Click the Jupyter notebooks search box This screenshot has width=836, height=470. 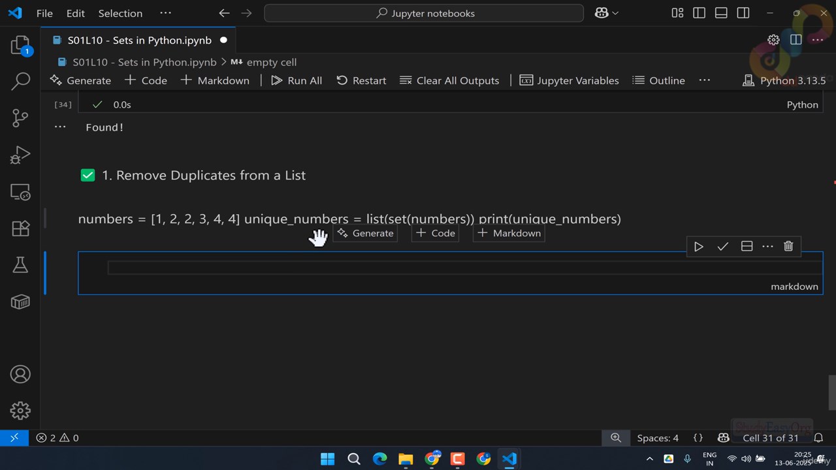pos(424,13)
